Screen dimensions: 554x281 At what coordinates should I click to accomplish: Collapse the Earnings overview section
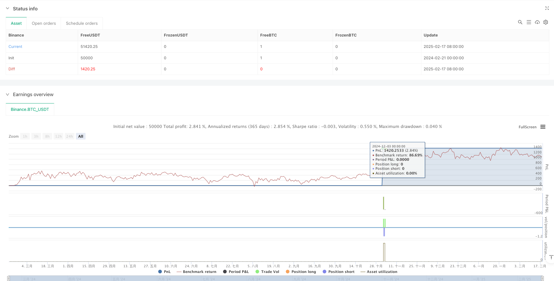[8, 94]
